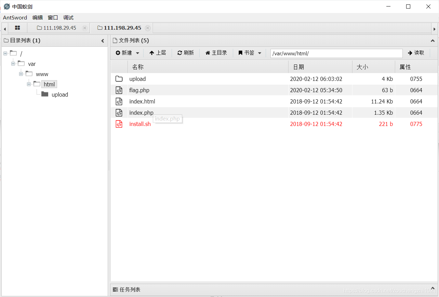Close the first 111.198.29.45 tab
This screenshot has height=297, width=439.
pyautogui.click(x=84, y=28)
